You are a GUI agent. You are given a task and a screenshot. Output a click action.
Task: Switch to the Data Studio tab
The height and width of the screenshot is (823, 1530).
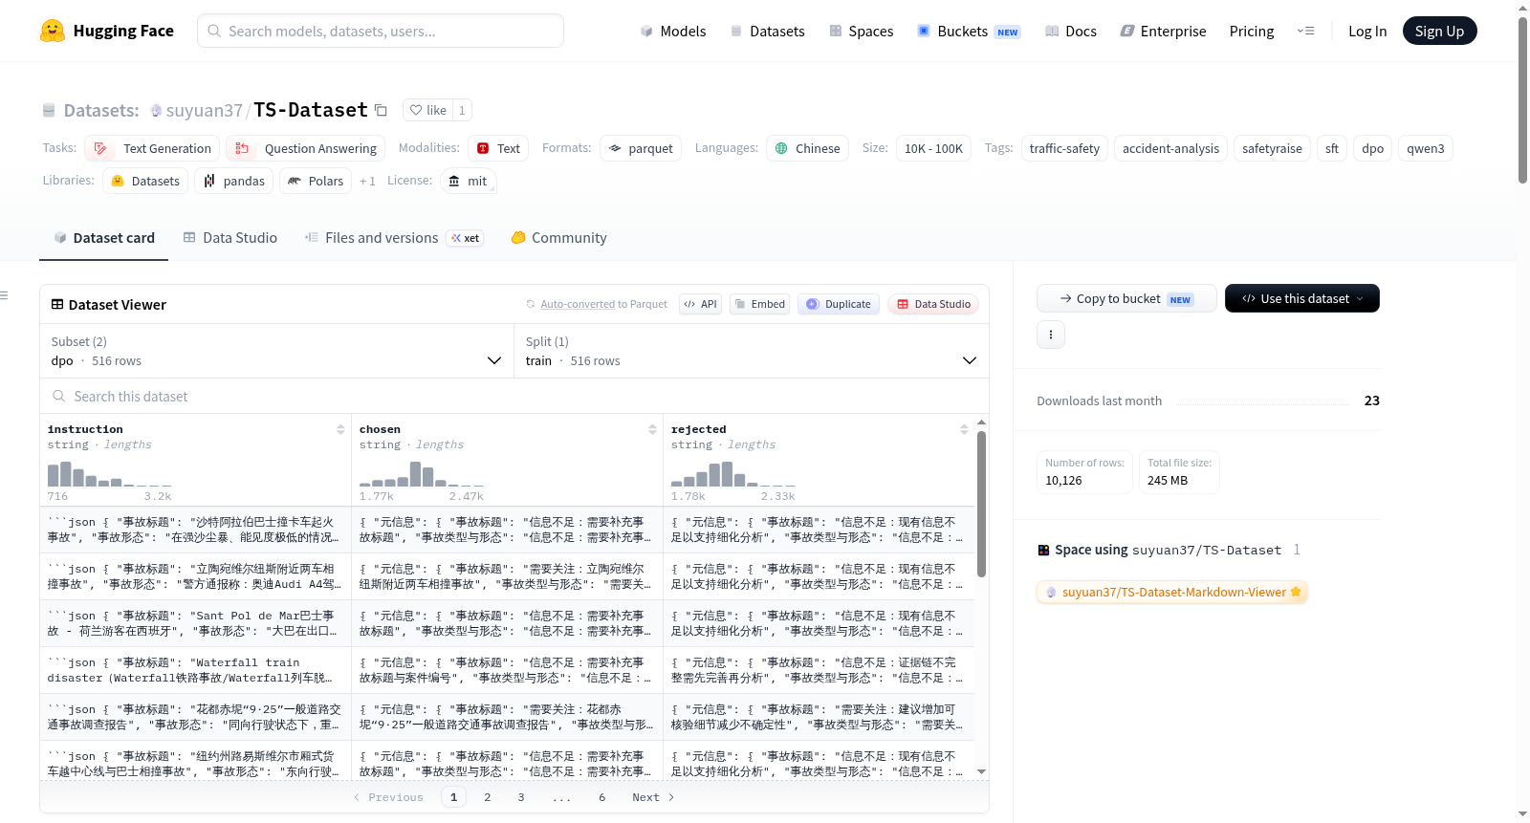click(x=230, y=238)
